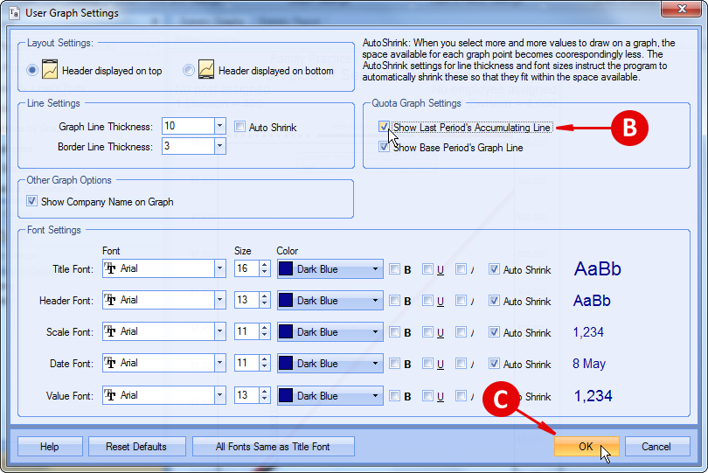Select Header displayed on top layout icon
This screenshot has height=473, width=708.
50,70
